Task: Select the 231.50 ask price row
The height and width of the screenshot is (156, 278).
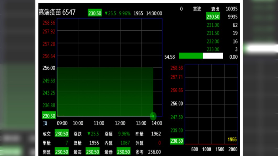Action: click(x=213, y=33)
